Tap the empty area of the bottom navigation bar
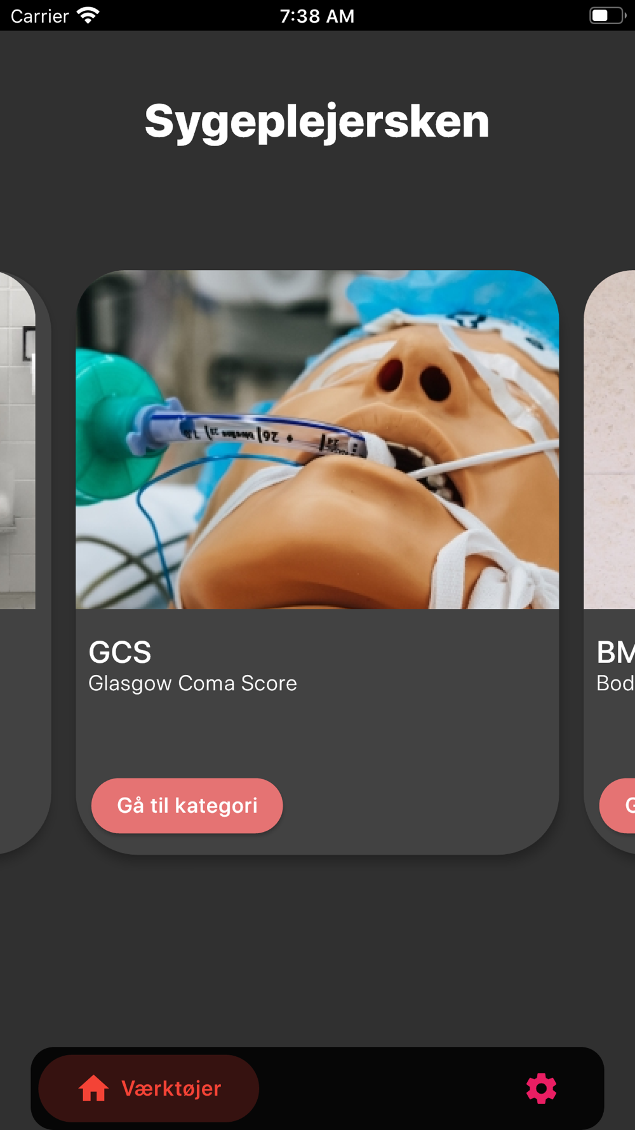This screenshot has height=1130, width=635. (391, 1088)
